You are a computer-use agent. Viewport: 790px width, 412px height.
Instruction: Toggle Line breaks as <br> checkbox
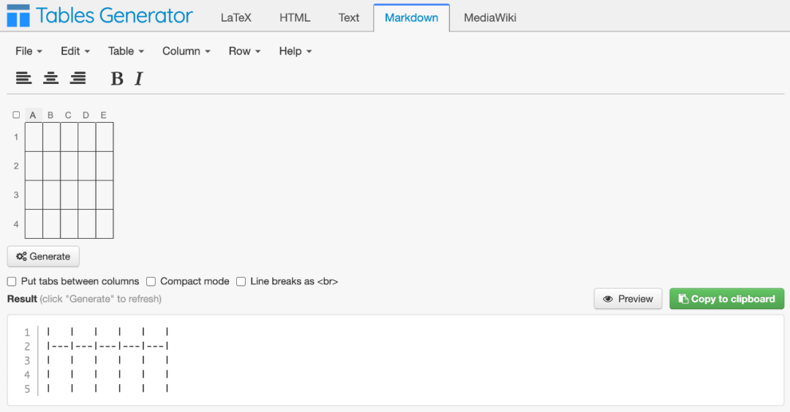tap(241, 281)
